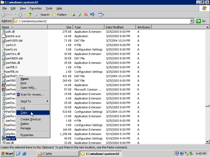Select the pentnt.exe file icon

(4, 36)
